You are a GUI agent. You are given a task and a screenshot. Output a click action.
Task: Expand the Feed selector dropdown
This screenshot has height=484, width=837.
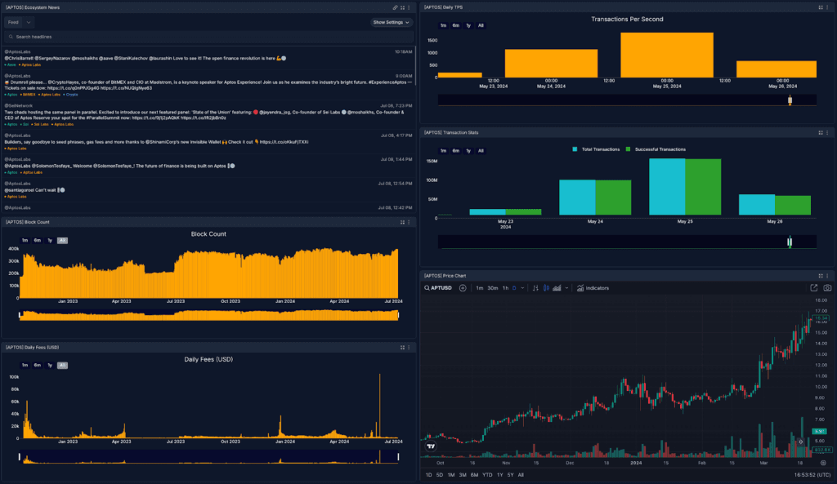27,22
